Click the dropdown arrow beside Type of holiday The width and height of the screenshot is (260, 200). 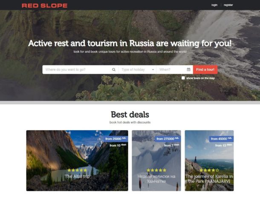tap(153, 69)
